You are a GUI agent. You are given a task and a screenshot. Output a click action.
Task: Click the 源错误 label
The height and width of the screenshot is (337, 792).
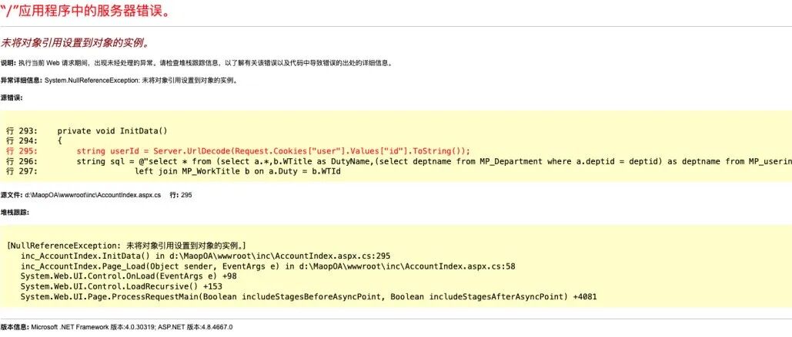pyautogui.click(x=11, y=97)
